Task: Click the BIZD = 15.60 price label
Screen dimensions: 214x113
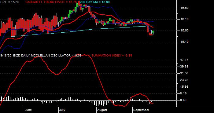Action: point(10,2)
